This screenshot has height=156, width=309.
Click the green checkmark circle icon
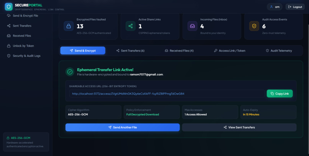click(x=70, y=72)
